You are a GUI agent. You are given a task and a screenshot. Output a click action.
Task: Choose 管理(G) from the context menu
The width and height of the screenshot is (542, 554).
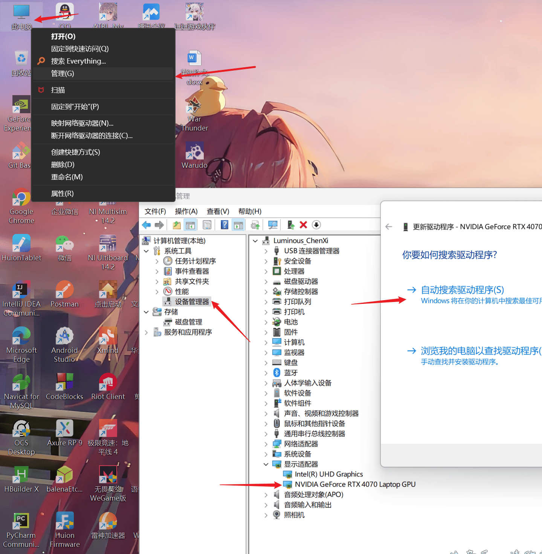point(63,73)
